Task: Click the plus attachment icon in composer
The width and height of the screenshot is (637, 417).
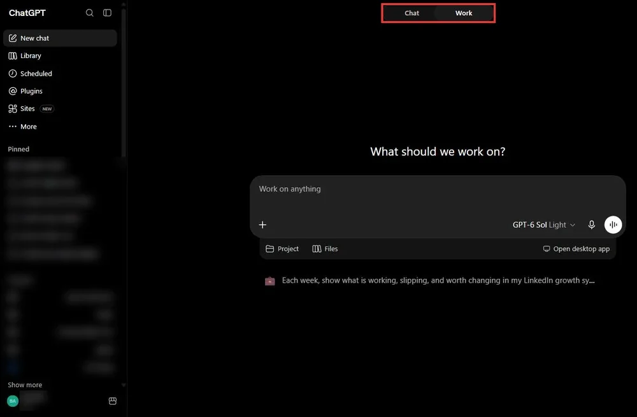Action: click(x=262, y=225)
